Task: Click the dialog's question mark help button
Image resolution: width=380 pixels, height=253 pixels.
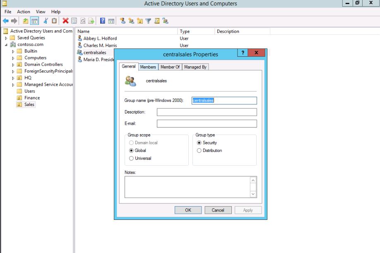Action: tap(243, 53)
